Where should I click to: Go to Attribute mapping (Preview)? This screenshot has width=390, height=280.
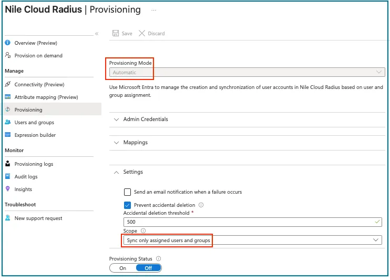[46, 97]
